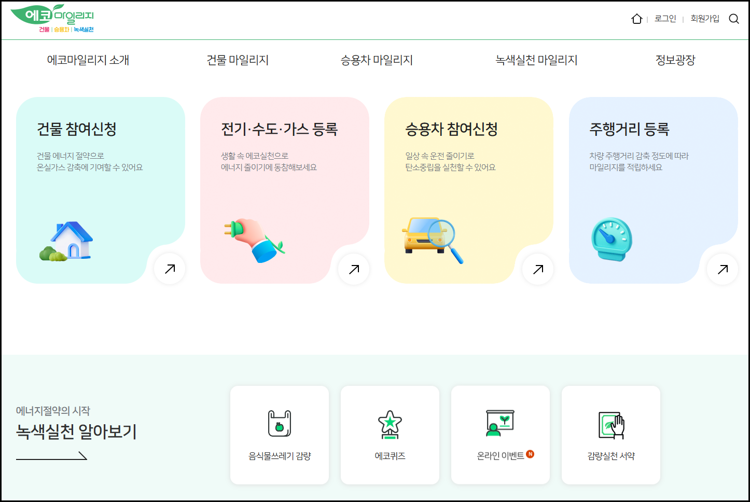
Task: Open the 에코마일리지 소개 menu
Action: coord(88,60)
